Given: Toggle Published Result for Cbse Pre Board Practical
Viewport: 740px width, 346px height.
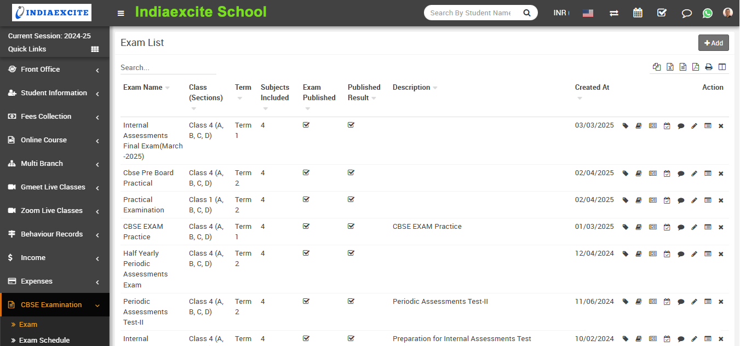Looking at the screenshot, I should pos(351,172).
